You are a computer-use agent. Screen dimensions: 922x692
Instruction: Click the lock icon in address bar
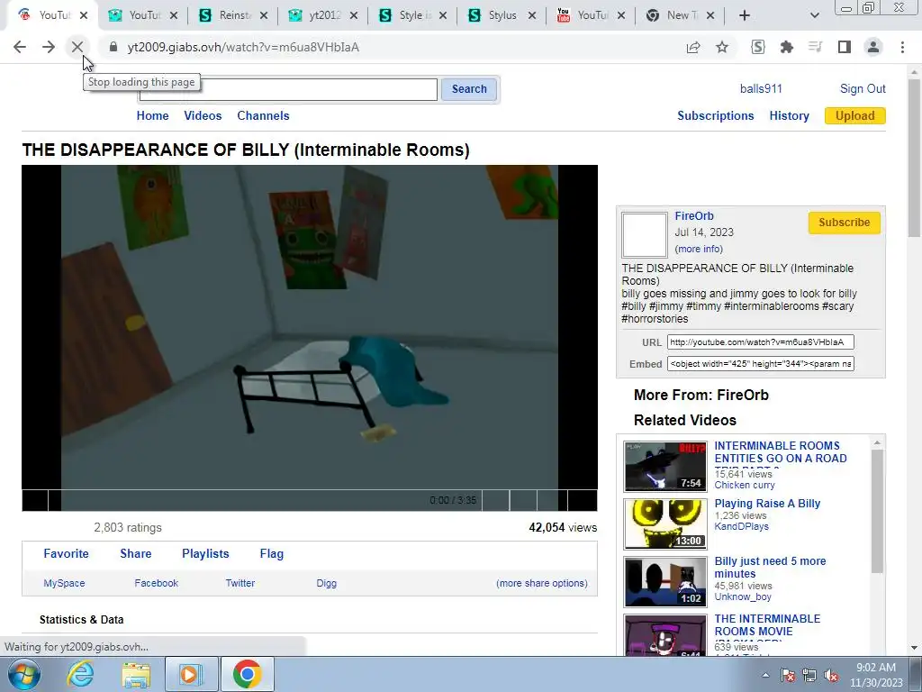(x=113, y=47)
